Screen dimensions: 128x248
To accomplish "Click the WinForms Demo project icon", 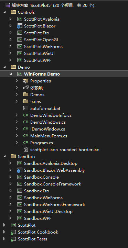I will [x=20, y=74].
